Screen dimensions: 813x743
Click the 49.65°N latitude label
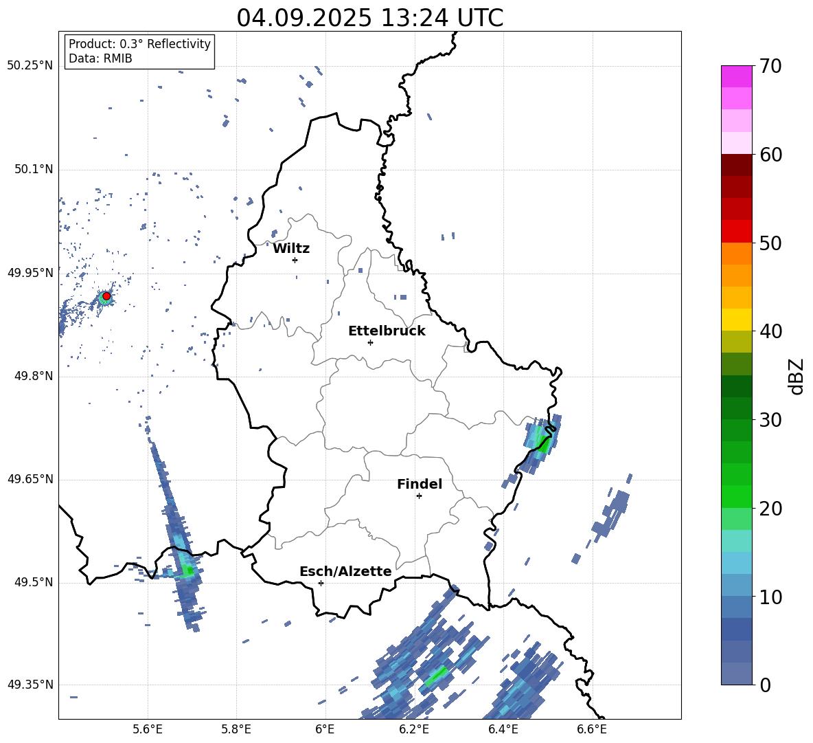30,479
